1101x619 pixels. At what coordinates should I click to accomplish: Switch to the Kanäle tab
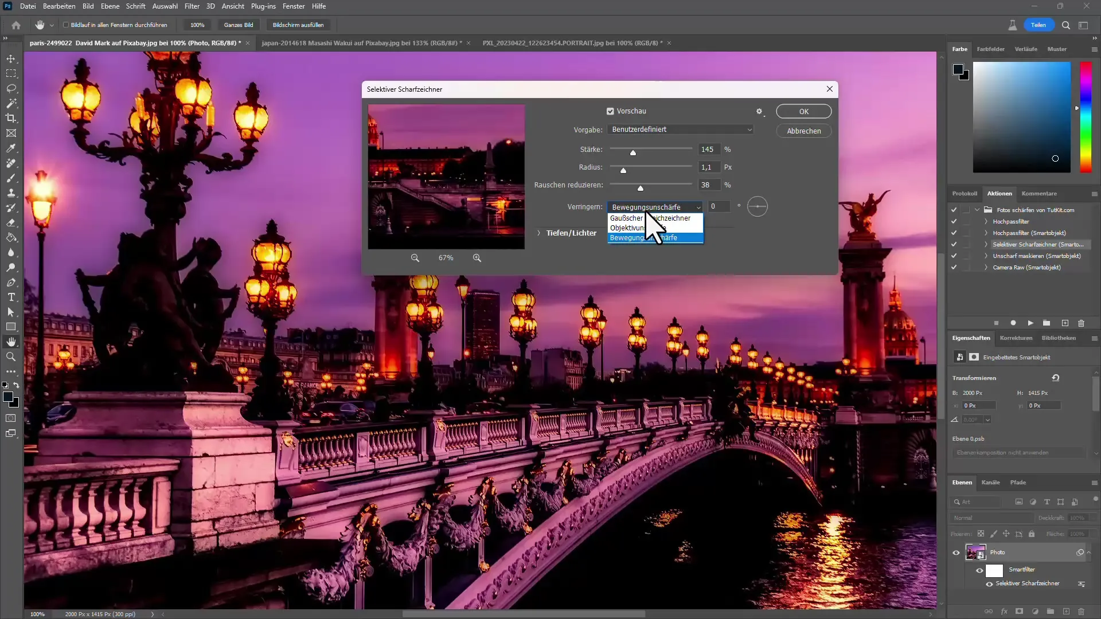(990, 483)
